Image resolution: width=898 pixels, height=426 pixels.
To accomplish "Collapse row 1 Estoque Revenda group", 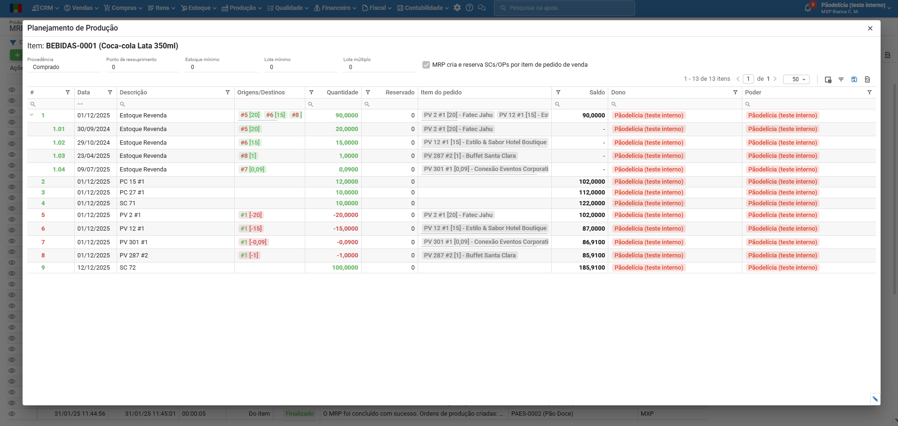I will pyautogui.click(x=32, y=115).
